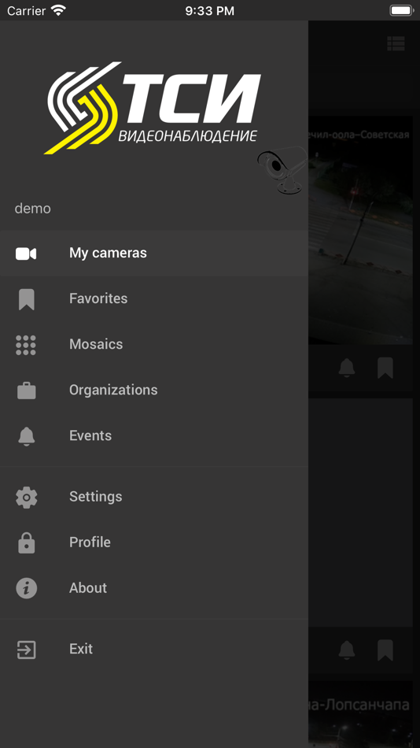This screenshot has height=748, width=420.
Task: Bookmark the second camera card
Action: click(385, 650)
